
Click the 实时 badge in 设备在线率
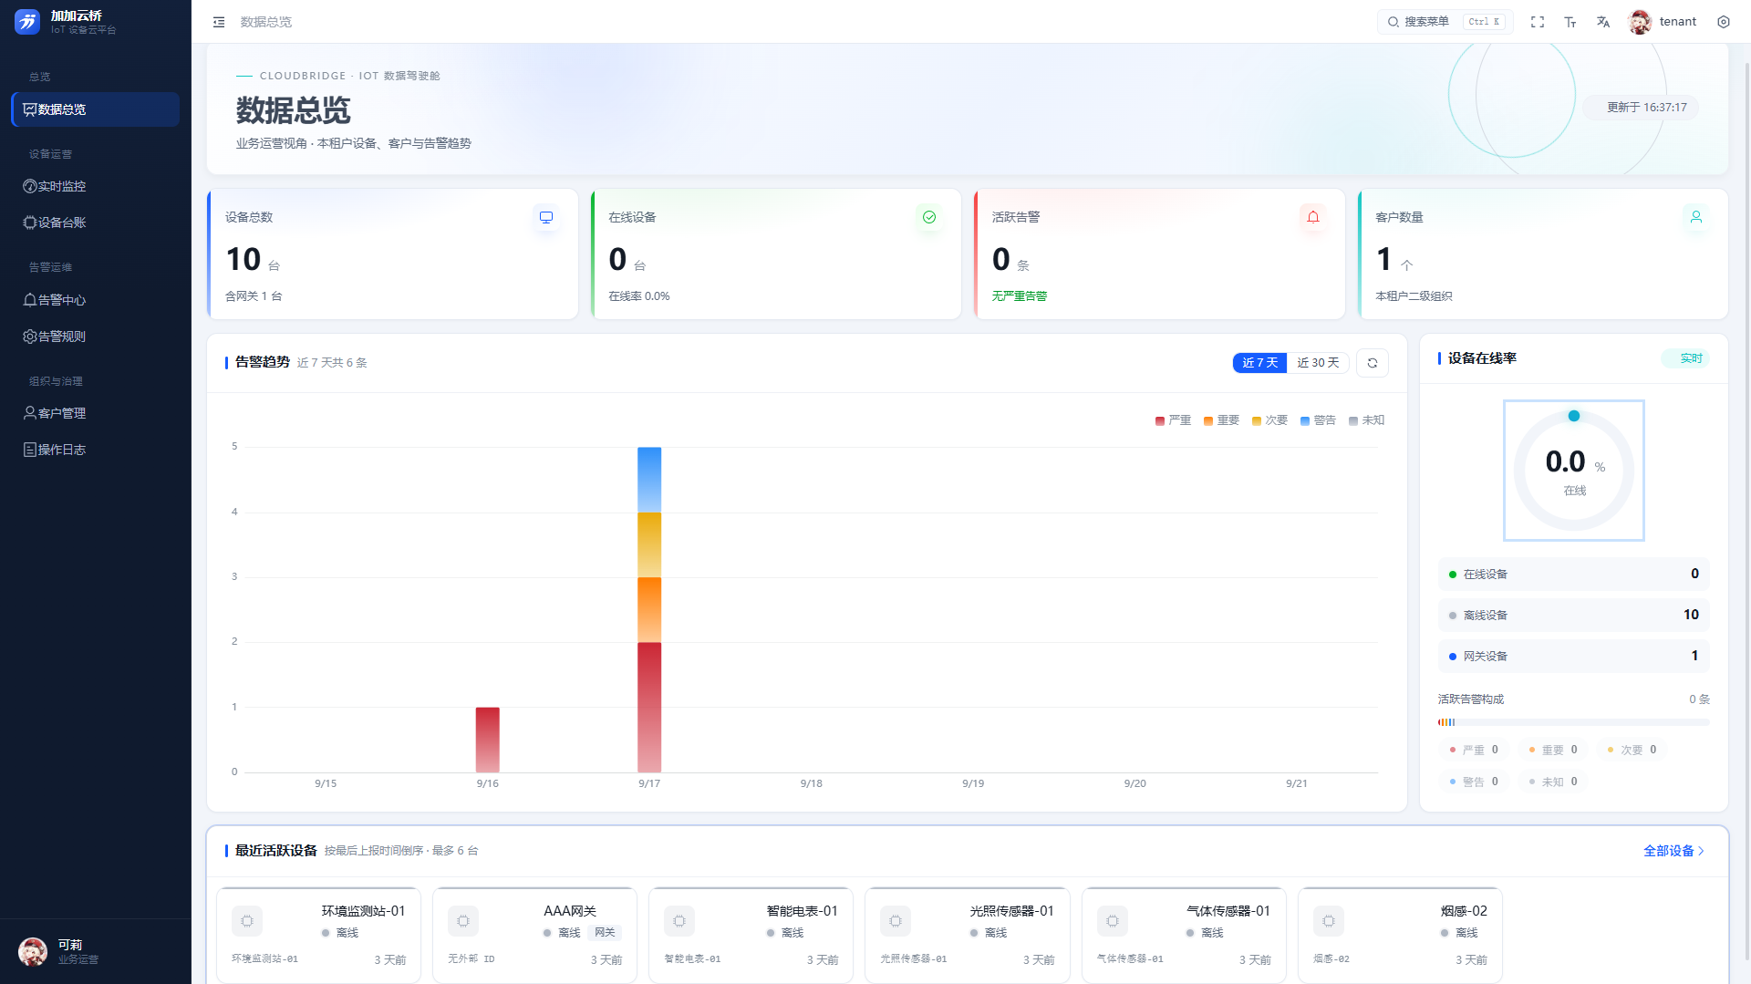[x=1685, y=358]
